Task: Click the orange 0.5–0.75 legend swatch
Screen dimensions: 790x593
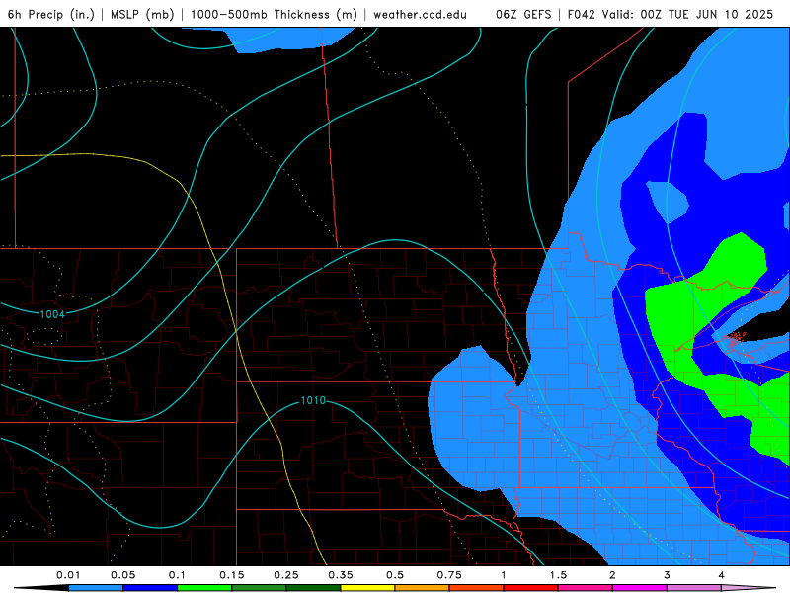Action: tap(423, 588)
